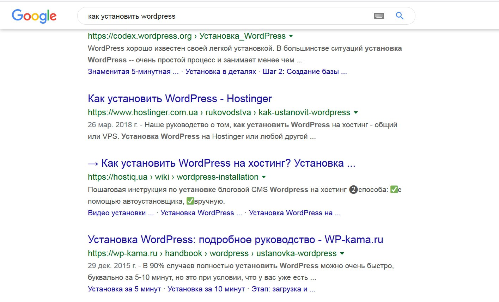Click the date '29 дек. 2015 г.'
This screenshot has width=499, height=302.
[x=112, y=266]
